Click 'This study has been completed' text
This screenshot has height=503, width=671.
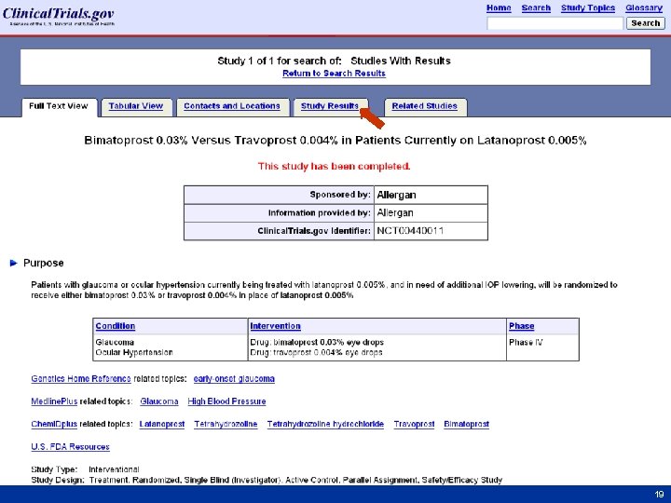pyautogui.click(x=334, y=166)
